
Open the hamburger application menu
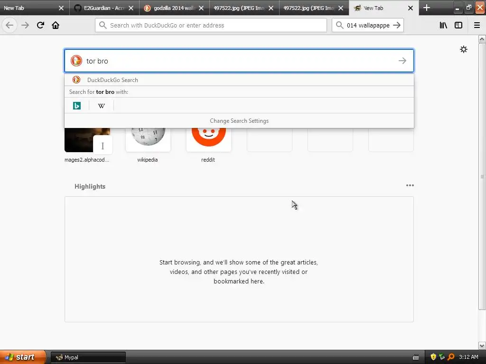point(477,25)
